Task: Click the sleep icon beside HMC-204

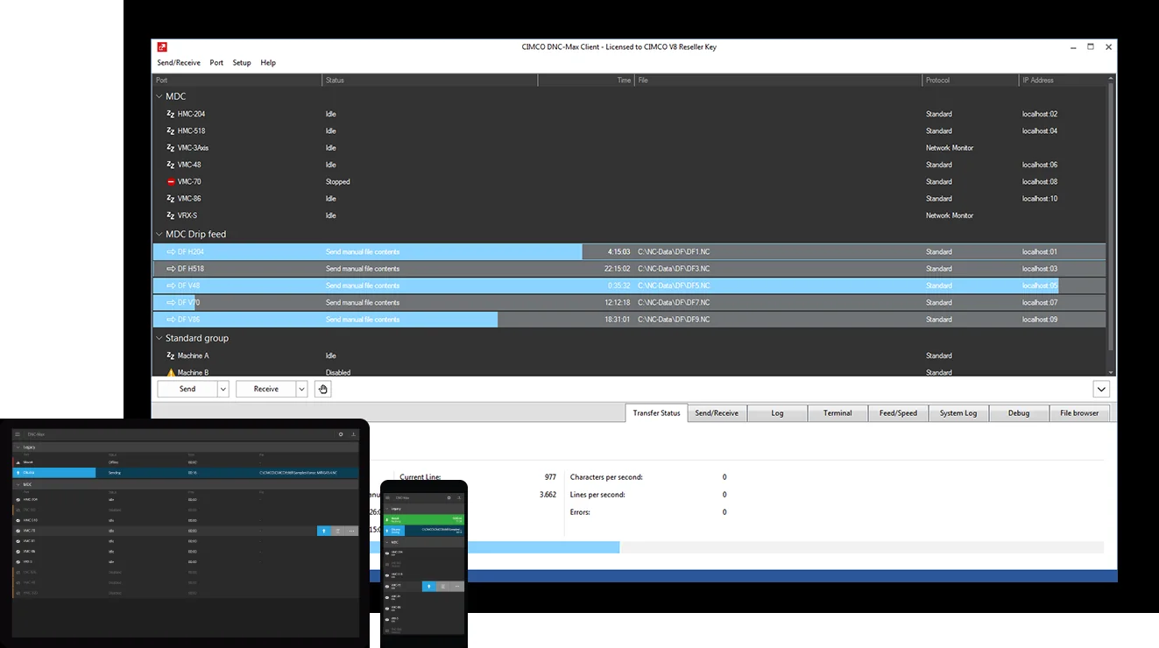Action: 171,114
